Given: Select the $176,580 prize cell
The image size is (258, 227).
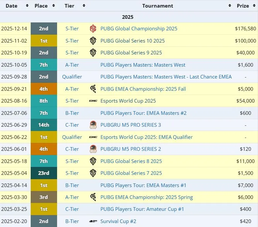Looking at the screenshot, I should tap(245, 29).
